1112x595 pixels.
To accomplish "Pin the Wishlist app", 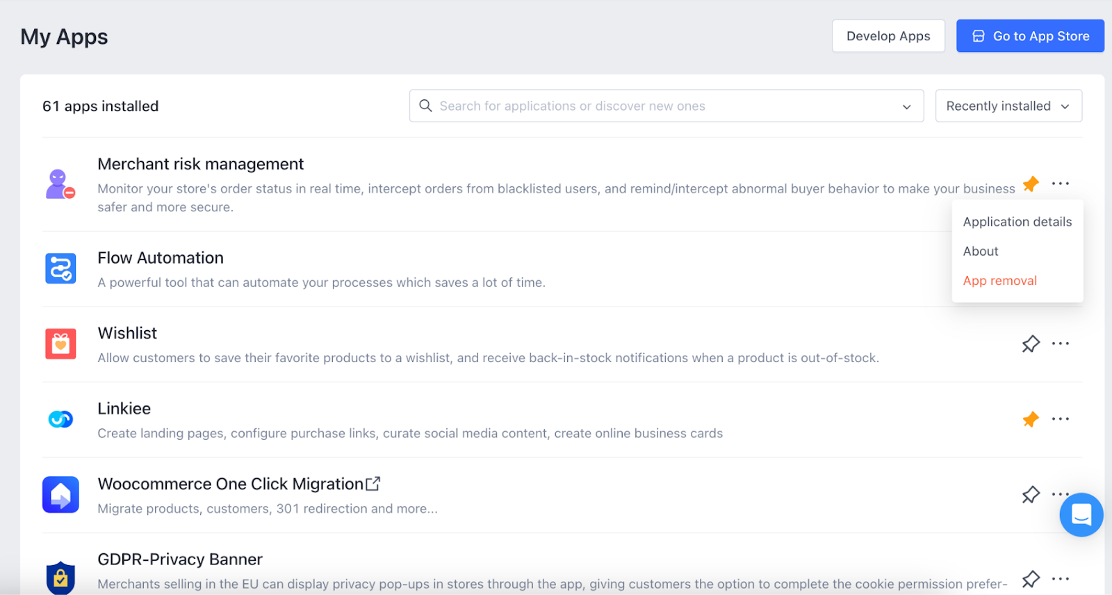I will (1031, 343).
